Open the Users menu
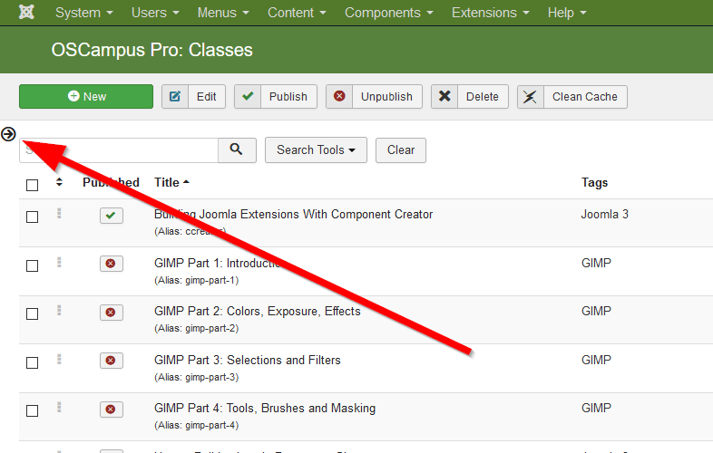 pyautogui.click(x=155, y=13)
